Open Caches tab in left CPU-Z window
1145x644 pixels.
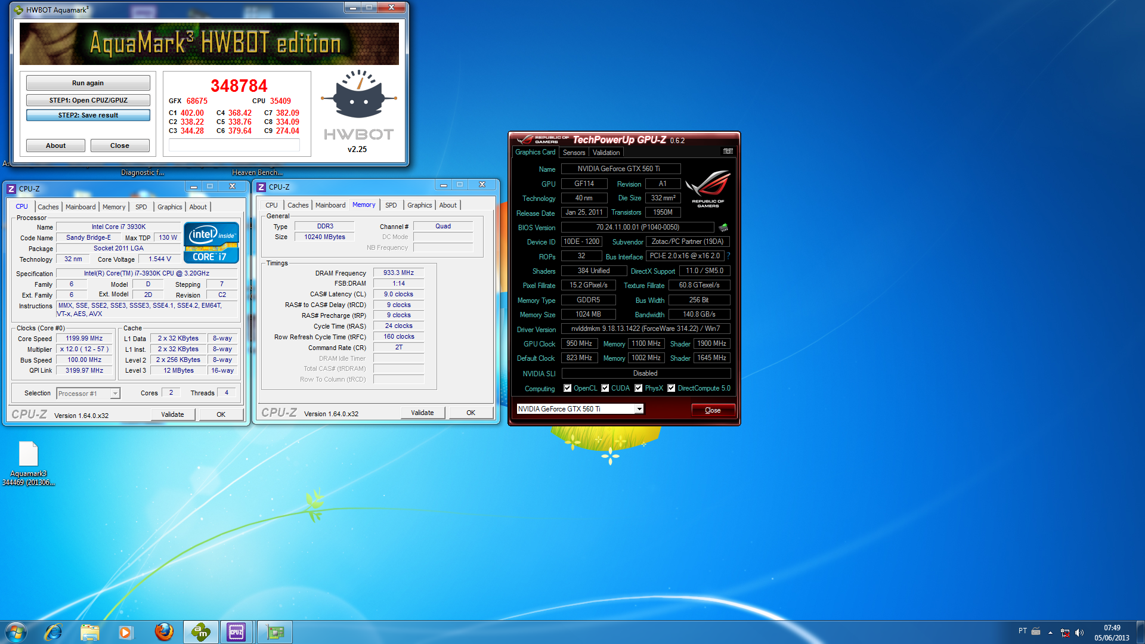pyautogui.click(x=48, y=207)
